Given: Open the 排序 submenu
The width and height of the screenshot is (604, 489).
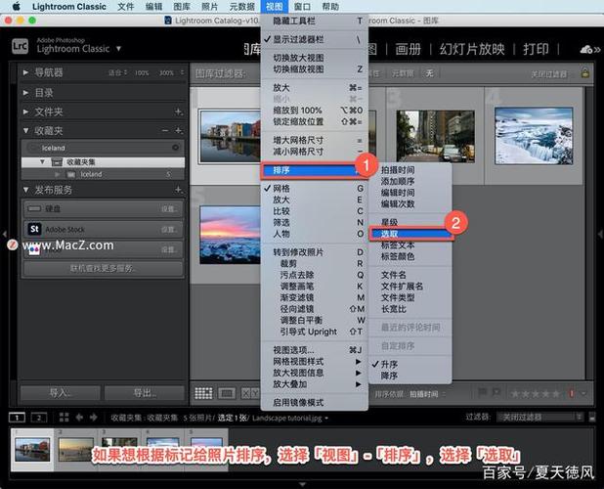Looking at the screenshot, I should coord(315,170).
